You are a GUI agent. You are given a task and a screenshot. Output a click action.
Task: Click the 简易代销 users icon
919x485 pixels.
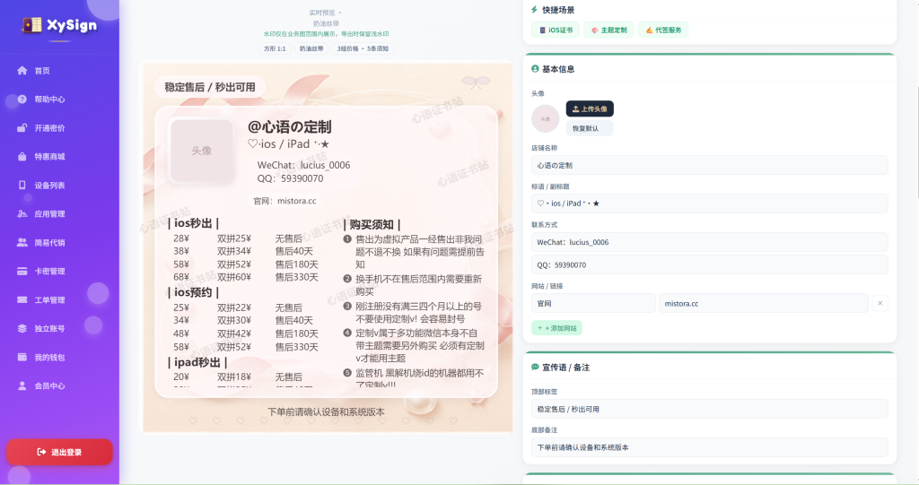coord(22,242)
